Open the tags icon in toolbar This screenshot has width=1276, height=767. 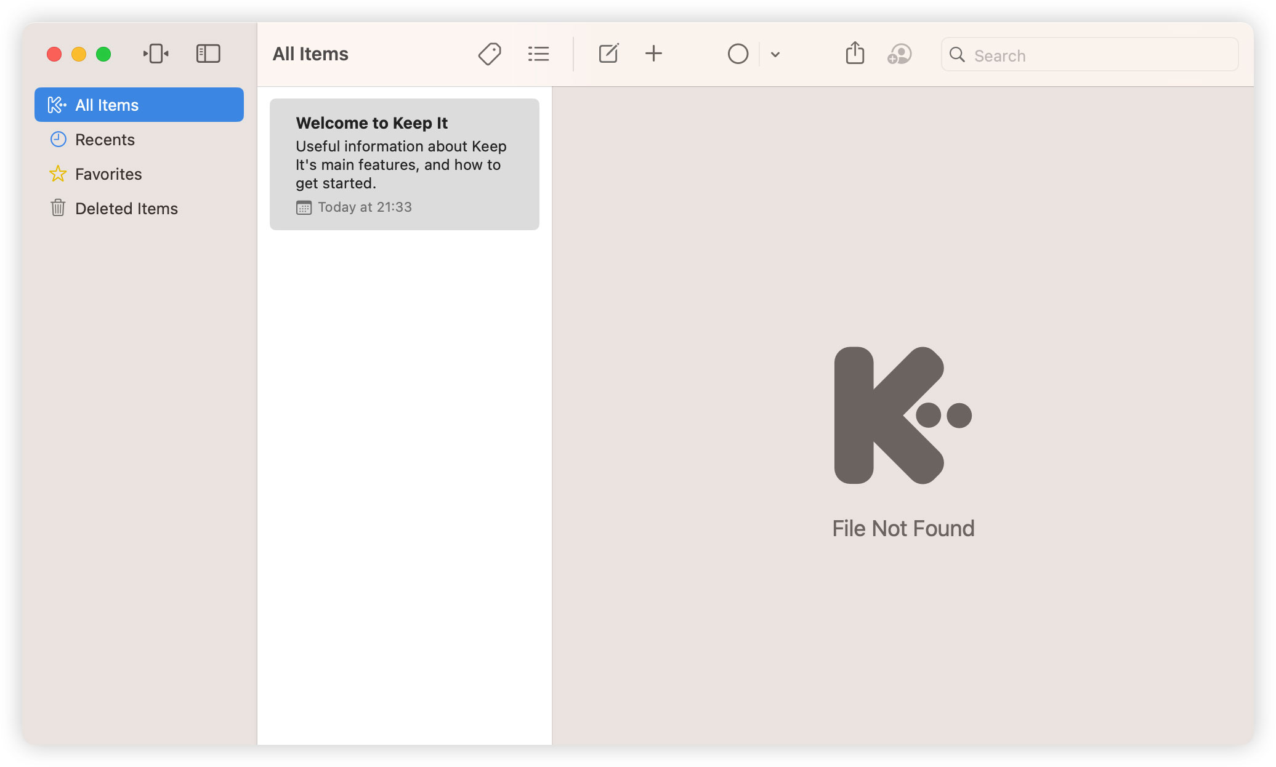click(490, 54)
